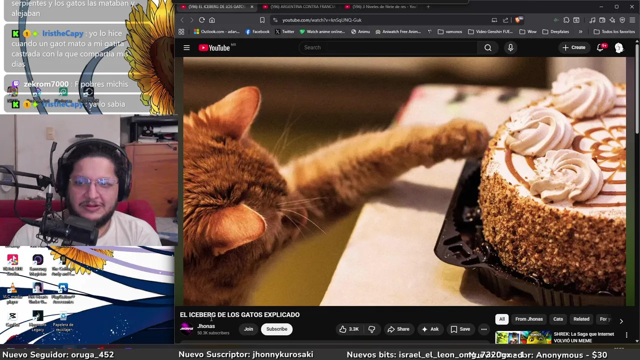Open the more actions three-dot menu beside Save
This screenshot has height=360, width=640.
tap(483, 329)
